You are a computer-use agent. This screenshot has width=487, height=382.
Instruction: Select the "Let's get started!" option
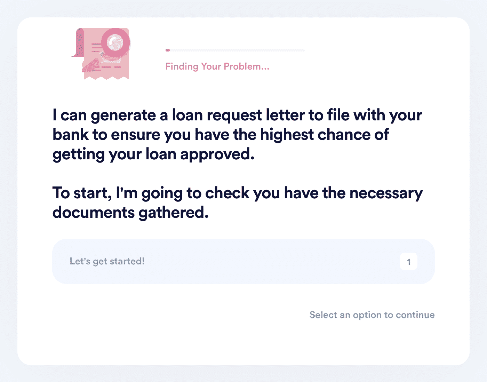(243, 261)
